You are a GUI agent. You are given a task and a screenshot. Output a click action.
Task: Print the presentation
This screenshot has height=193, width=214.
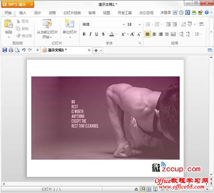click(11, 50)
